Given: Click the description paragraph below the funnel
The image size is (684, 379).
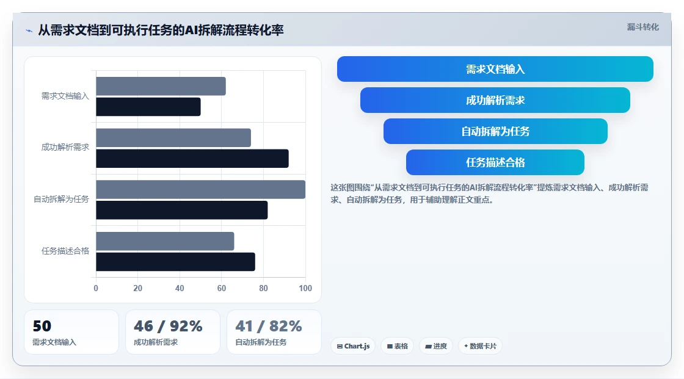Looking at the screenshot, I should tap(489, 193).
